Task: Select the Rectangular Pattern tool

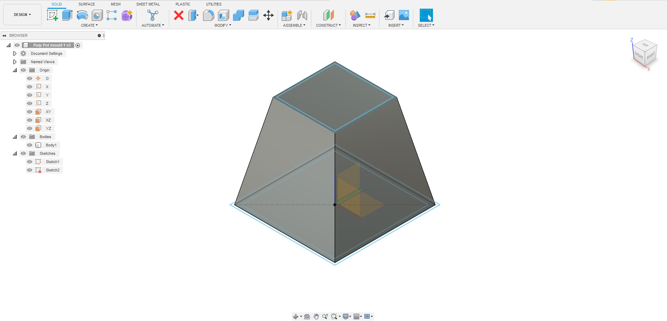Action: coord(112,15)
